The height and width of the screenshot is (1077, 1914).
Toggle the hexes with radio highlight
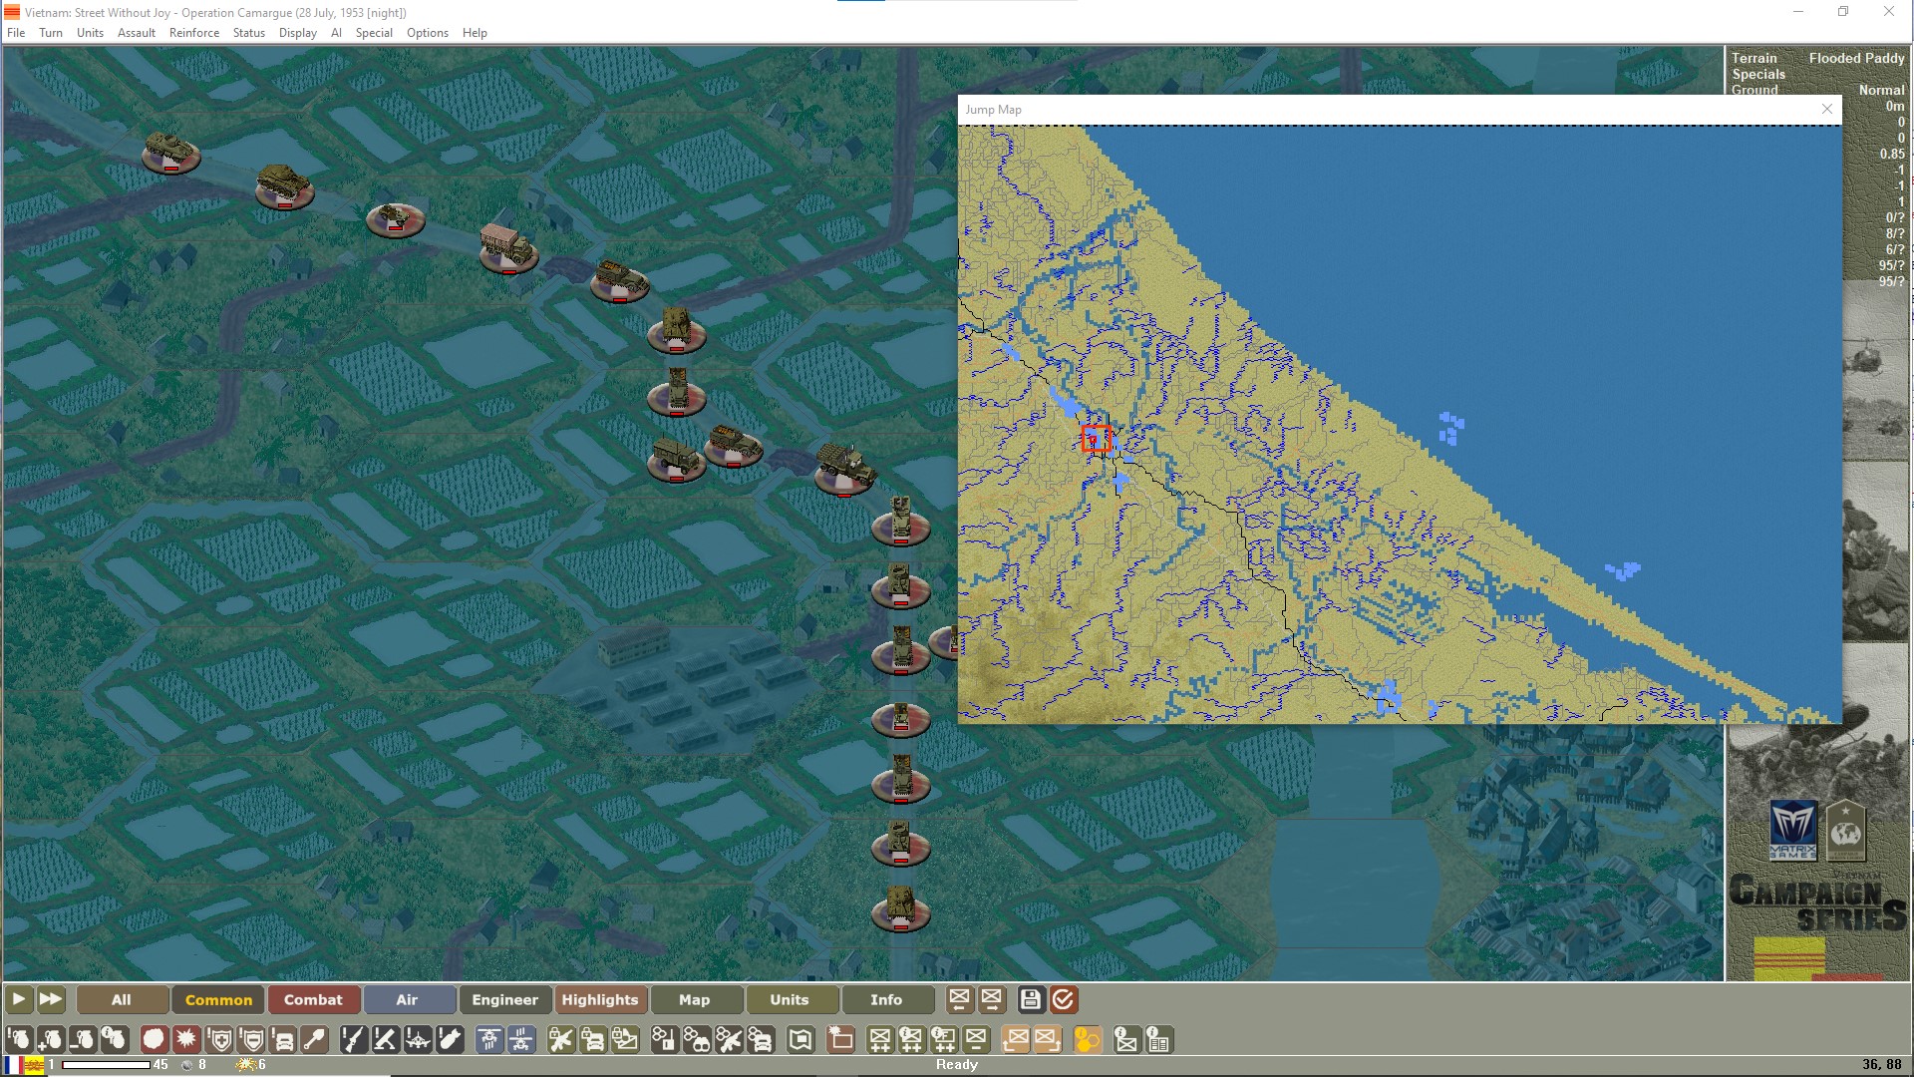coord(664,1040)
